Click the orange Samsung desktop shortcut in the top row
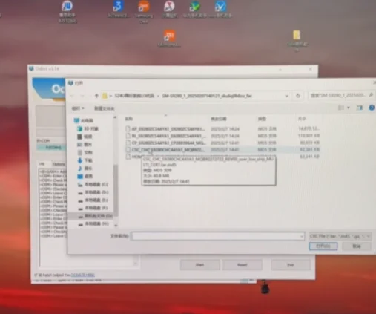Image resolution: width=376 pixels, height=314 pixels. (144, 6)
